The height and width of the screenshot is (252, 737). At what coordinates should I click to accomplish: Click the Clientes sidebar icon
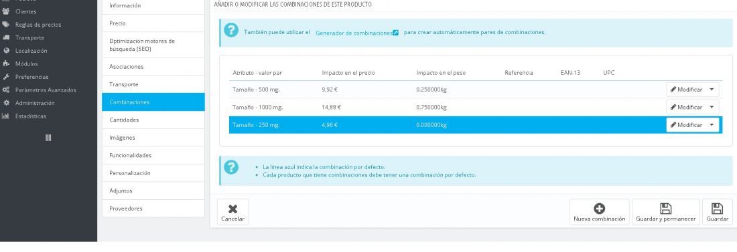point(6,11)
